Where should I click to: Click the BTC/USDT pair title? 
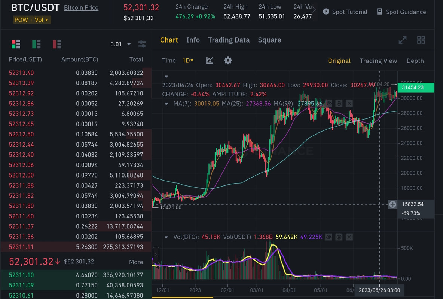[35, 7]
